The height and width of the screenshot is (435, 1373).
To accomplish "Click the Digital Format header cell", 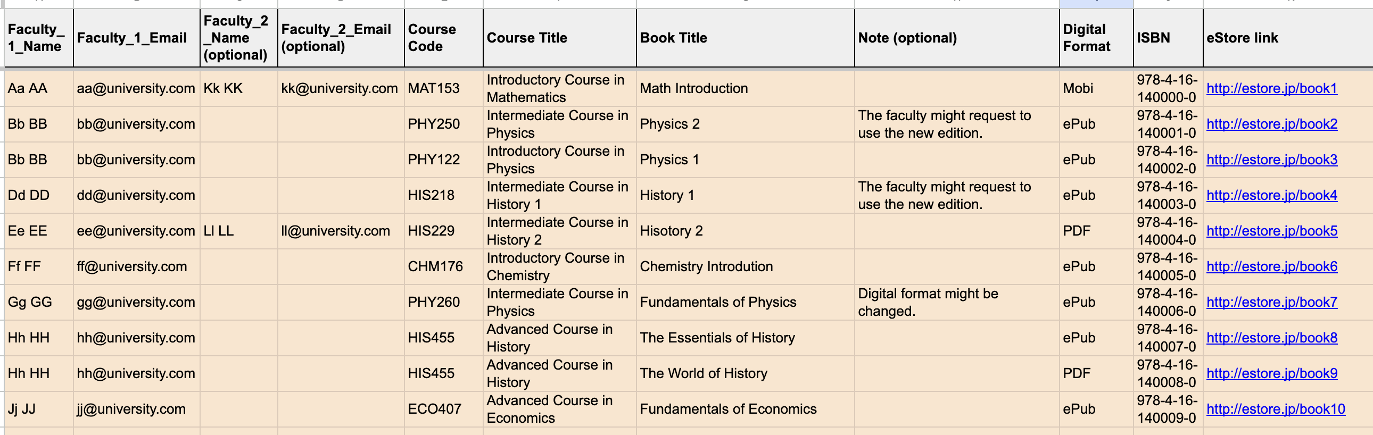I will (1096, 38).
